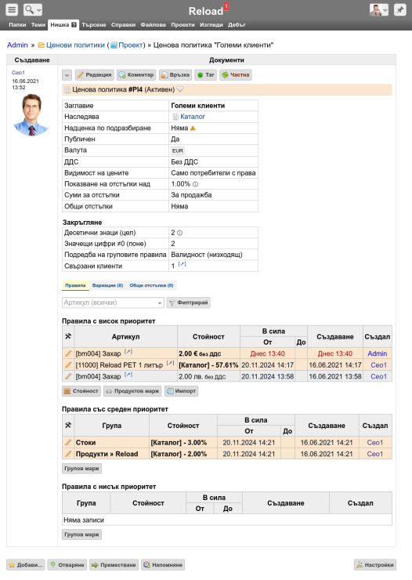
Task: Edit the Захар 2.00 € rule pencil
Action: point(68,353)
